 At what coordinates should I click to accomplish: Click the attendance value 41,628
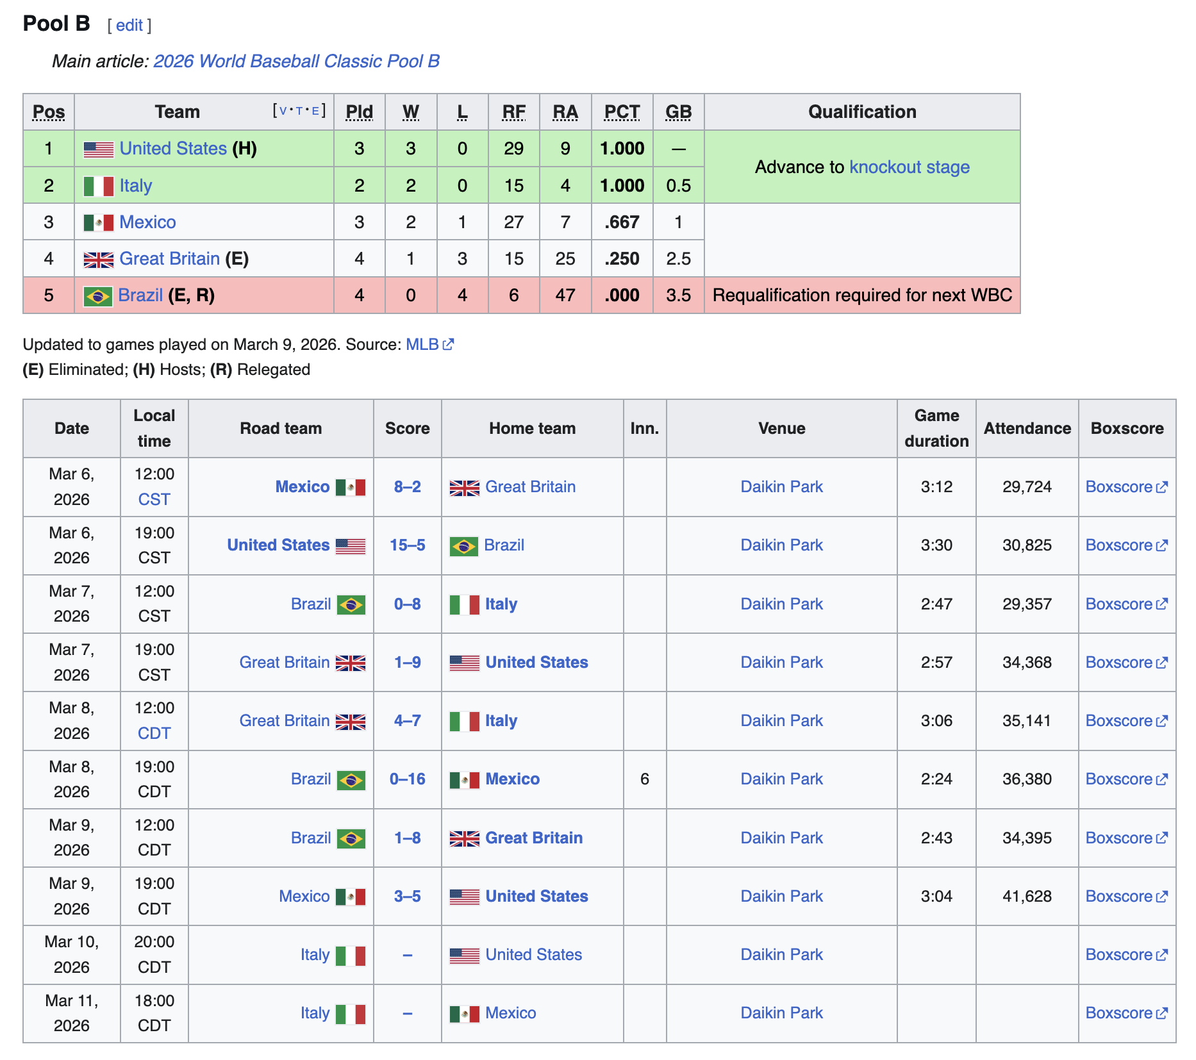click(x=1027, y=896)
